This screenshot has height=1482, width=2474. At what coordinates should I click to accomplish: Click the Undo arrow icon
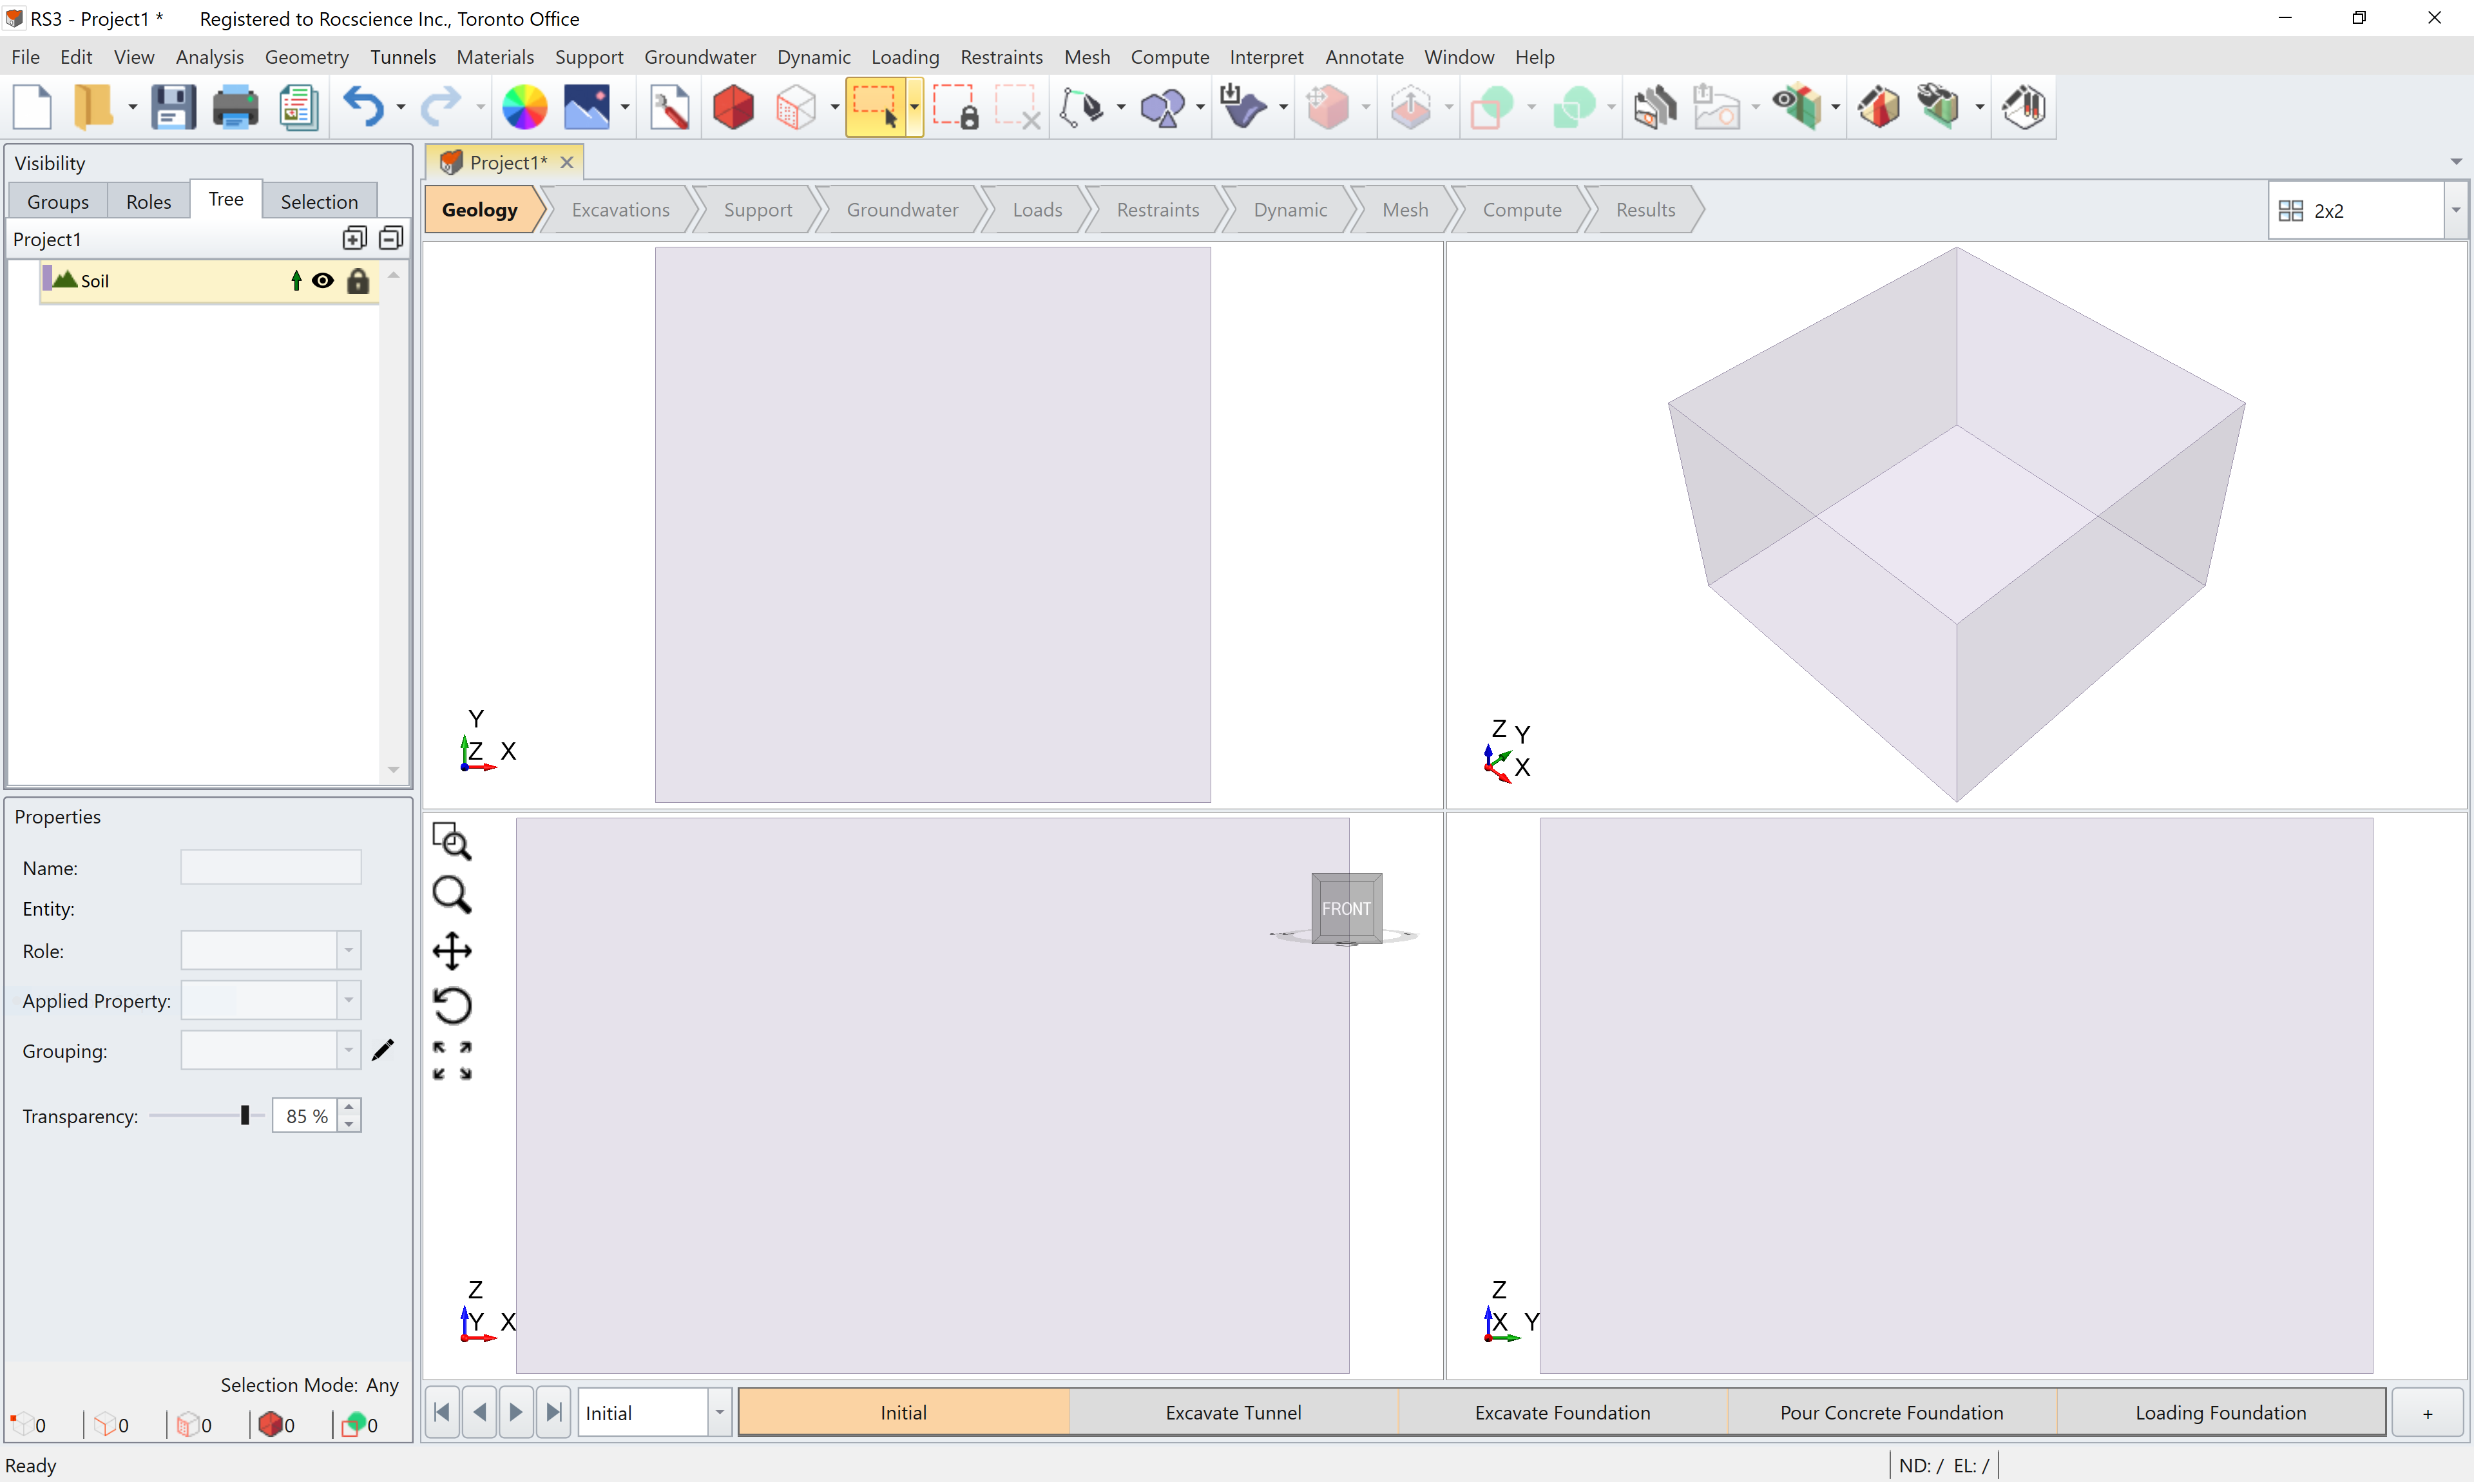(x=363, y=107)
